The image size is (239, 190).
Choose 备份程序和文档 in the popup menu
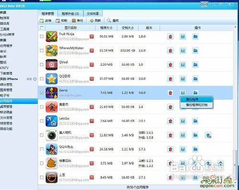coord(196,105)
